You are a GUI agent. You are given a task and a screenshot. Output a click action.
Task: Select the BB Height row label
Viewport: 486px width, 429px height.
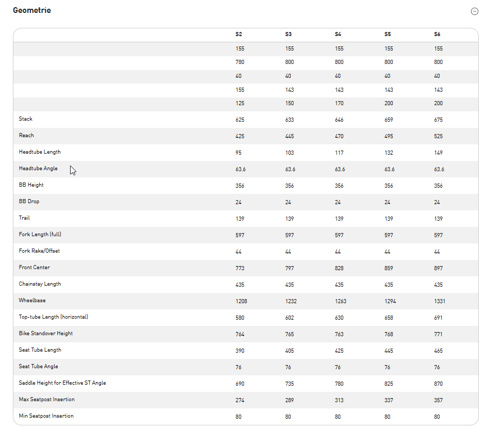tap(31, 185)
